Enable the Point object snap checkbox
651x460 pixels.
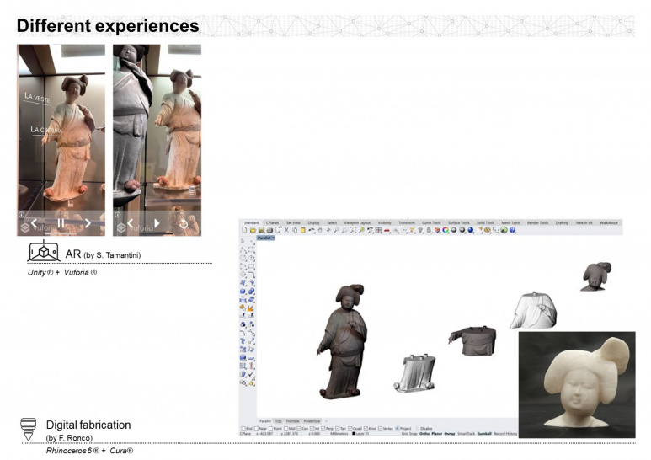(270, 429)
